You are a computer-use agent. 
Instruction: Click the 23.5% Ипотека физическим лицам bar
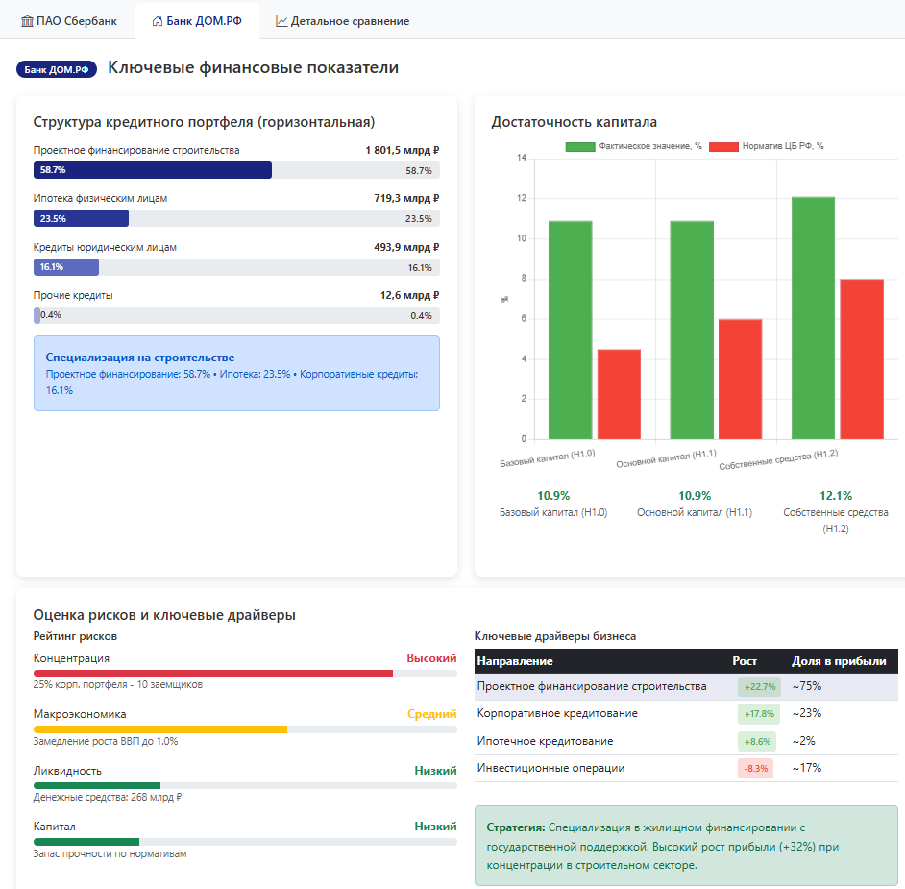point(82,218)
